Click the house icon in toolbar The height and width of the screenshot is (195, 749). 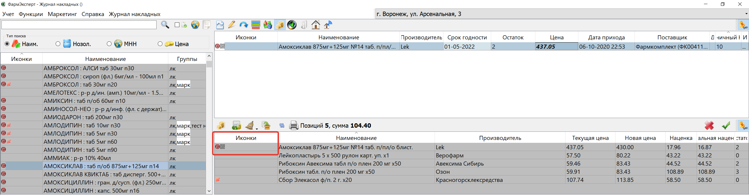(x=316, y=25)
